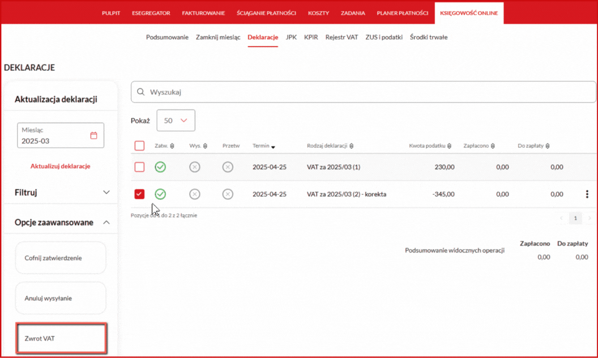Select KSIĘGOWOŚĆ ONLINE tab
Image resolution: width=598 pixels, height=358 pixels.
469,13
